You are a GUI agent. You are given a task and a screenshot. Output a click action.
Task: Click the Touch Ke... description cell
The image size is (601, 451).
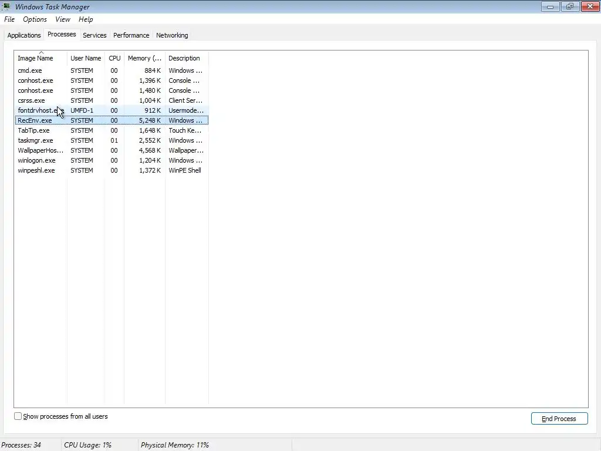[185, 130]
